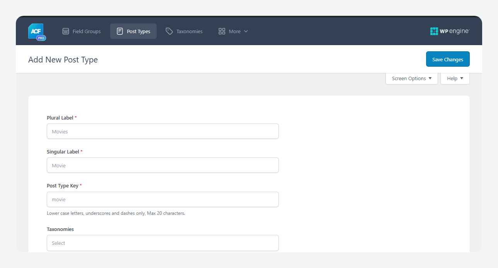498x268 pixels.
Task: Click the Taxonomies field label
Action: [60, 229]
